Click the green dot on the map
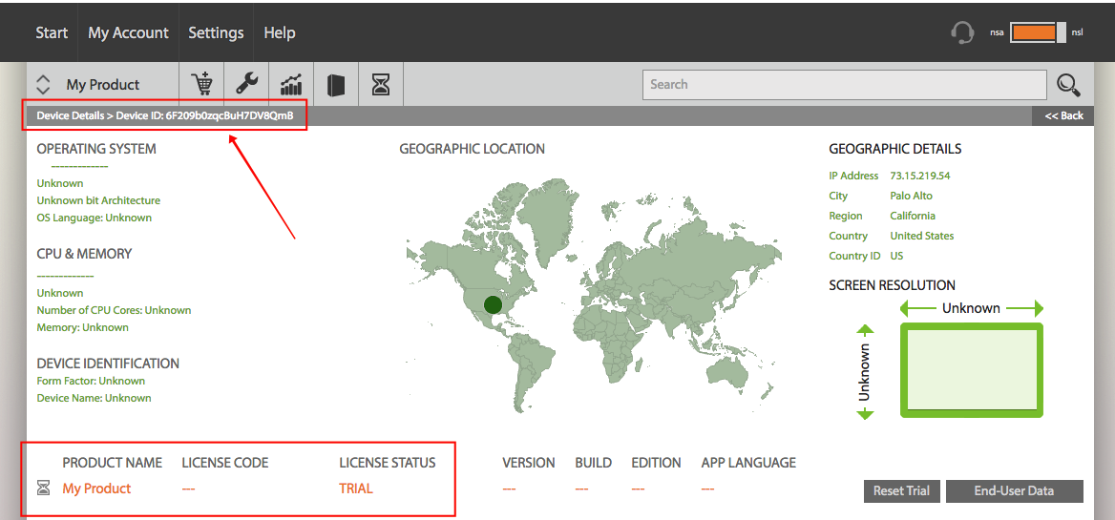 click(x=493, y=304)
